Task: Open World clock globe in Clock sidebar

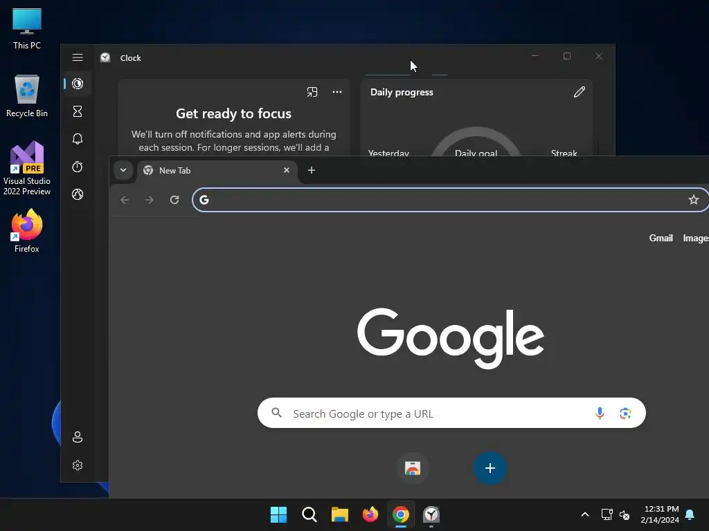Action: tap(78, 194)
